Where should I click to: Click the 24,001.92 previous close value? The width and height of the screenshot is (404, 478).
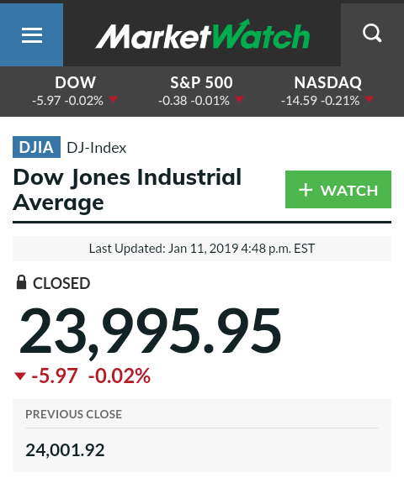[x=65, y=450]
